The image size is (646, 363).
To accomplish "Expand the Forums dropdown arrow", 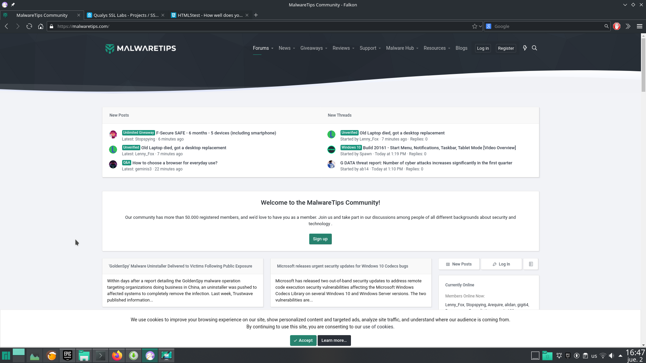I will [x=272, y=48].
